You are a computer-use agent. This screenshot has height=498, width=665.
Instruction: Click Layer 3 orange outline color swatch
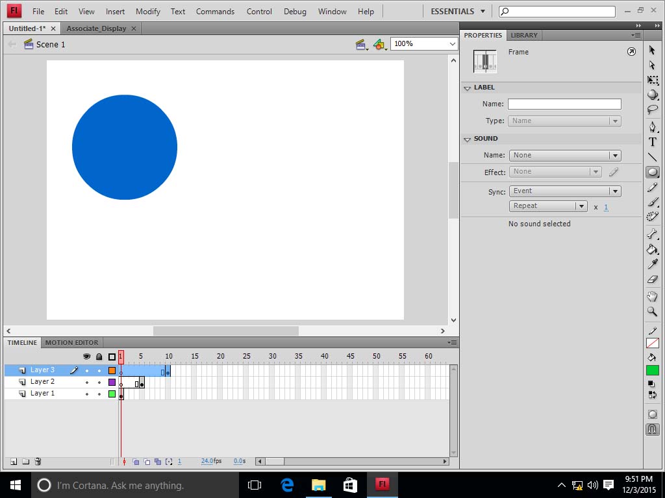tap(112, 370)
